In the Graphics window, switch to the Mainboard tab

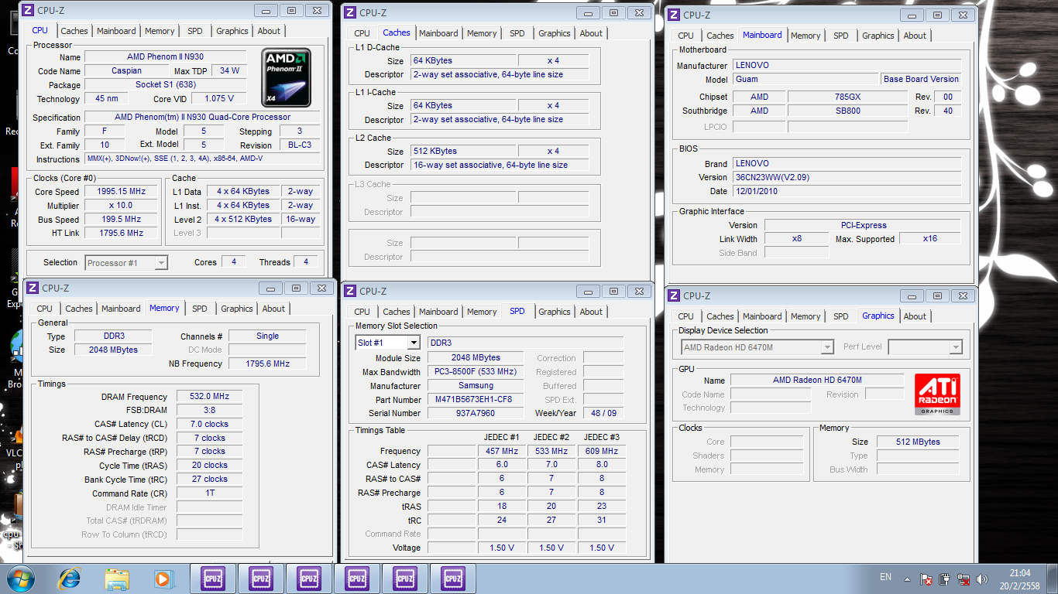[762, 316]
